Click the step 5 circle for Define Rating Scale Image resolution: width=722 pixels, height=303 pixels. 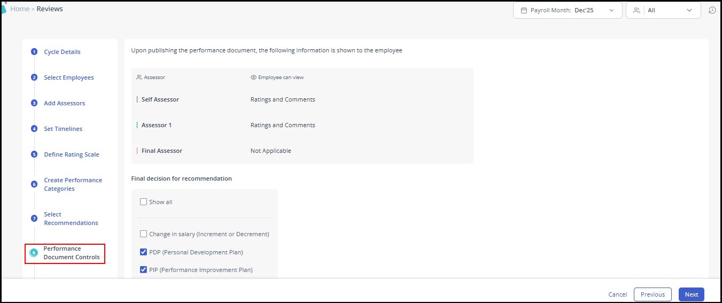[34, 154]
